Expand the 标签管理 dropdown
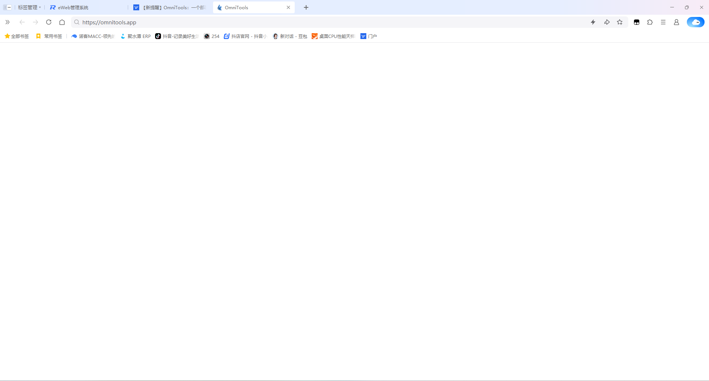The image size is (709, 381). (29, 7)
